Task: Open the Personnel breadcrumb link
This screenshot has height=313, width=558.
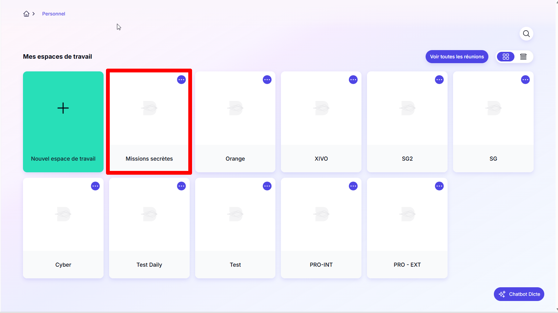Action: click(x=54, y=14)
